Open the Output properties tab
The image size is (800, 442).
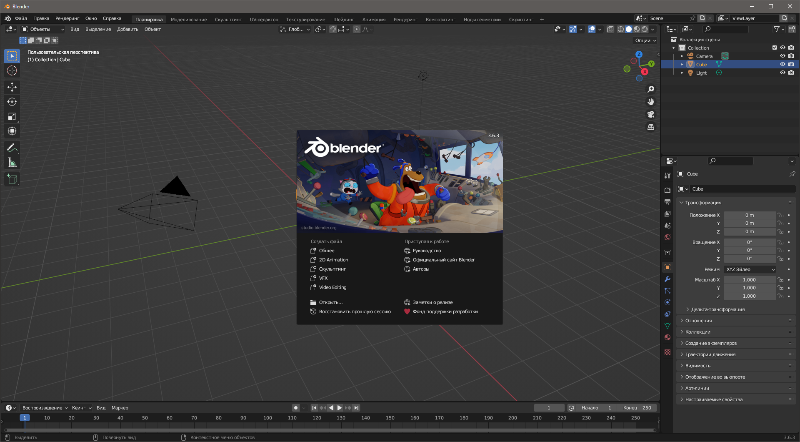pyautogui.click(x=667, y=202)
